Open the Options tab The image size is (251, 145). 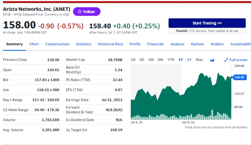pyautogui.click(x=197, y=44)
